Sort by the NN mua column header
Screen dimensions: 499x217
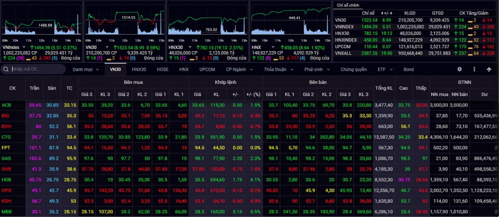tap(439, 94)
